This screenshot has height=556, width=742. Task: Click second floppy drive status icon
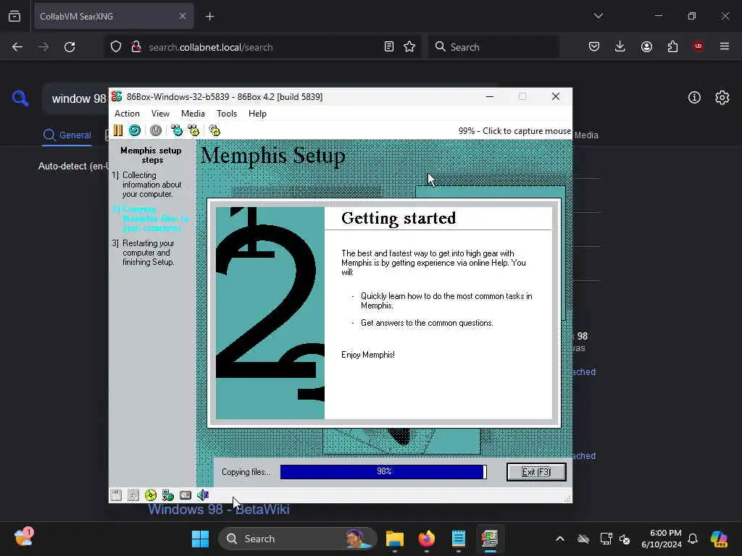(133, 495)
